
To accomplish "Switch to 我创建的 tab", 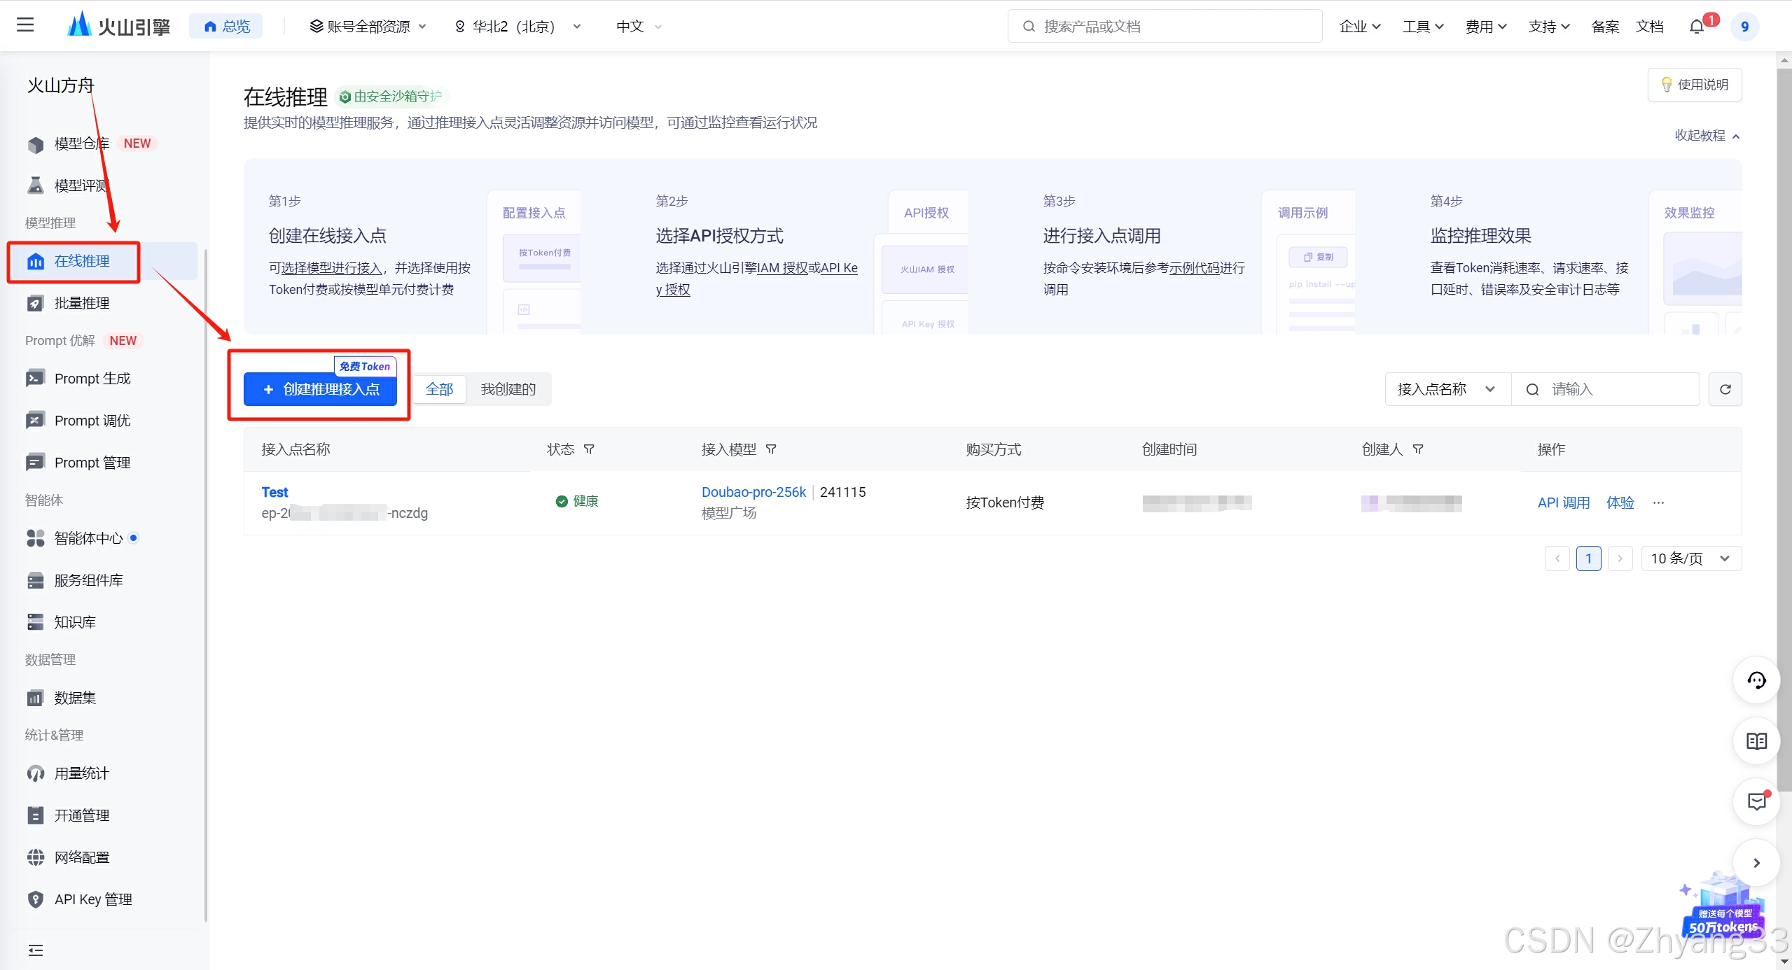I will (x=508, y=389).
